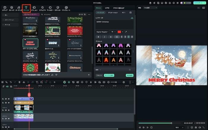Click the microphone voiceover icon in timeline toolbar
The image size is (208, 130).
pyautogui.click(x=91, y=82)
